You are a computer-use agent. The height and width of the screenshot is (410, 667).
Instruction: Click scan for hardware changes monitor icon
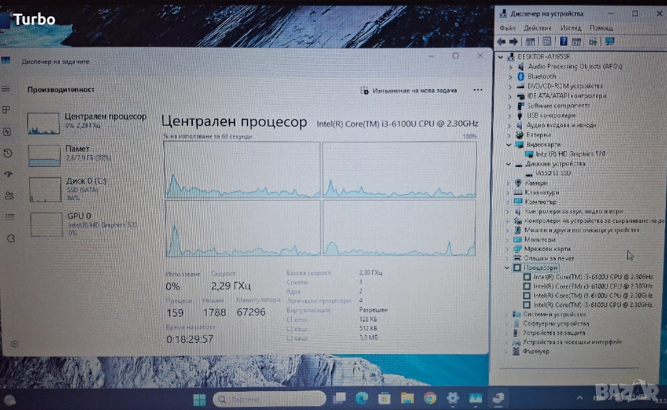609,41
